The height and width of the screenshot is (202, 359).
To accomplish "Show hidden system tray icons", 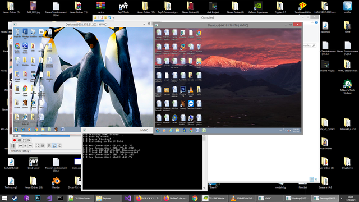I will 342,198.
